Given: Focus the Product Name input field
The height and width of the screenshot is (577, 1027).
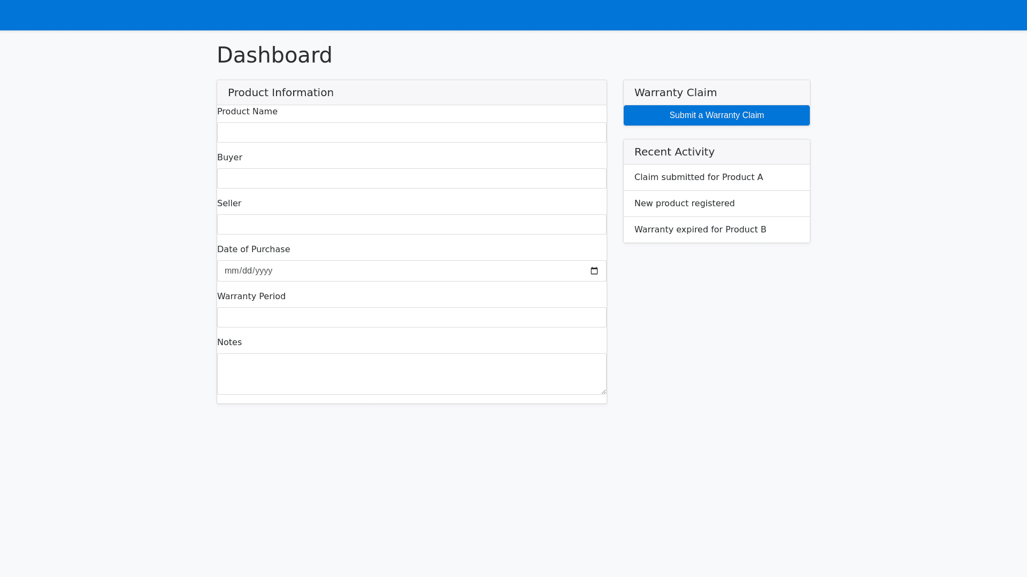Looking at the screenshot, I should pos(411,132).
